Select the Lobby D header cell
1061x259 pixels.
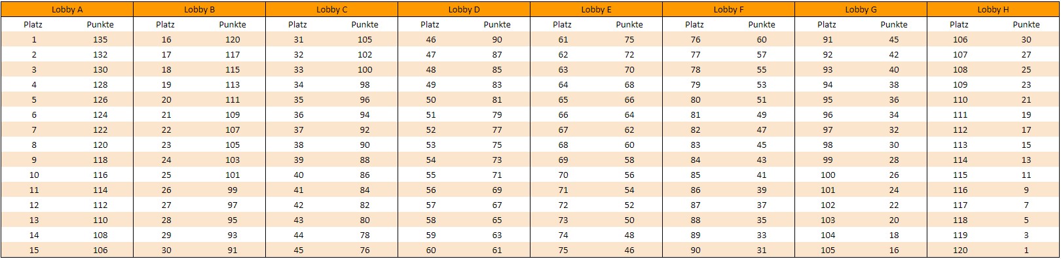click(x=464, y=9)
